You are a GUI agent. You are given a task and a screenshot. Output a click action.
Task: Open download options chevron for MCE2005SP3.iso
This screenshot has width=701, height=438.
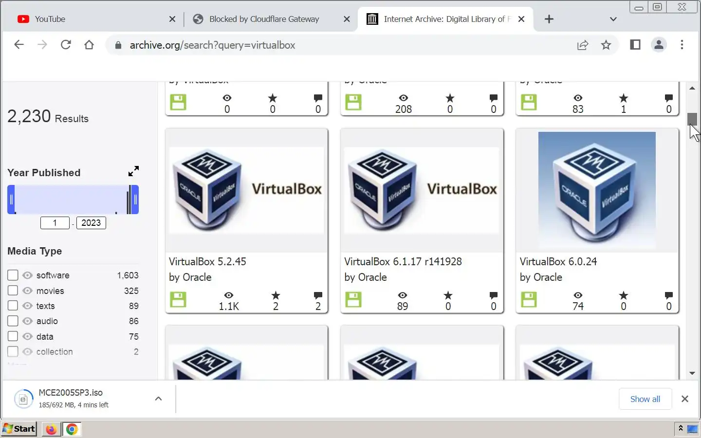158,399
